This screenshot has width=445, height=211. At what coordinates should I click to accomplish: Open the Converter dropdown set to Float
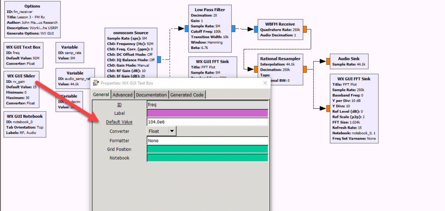pyautogui.click(x=172, y=131)
